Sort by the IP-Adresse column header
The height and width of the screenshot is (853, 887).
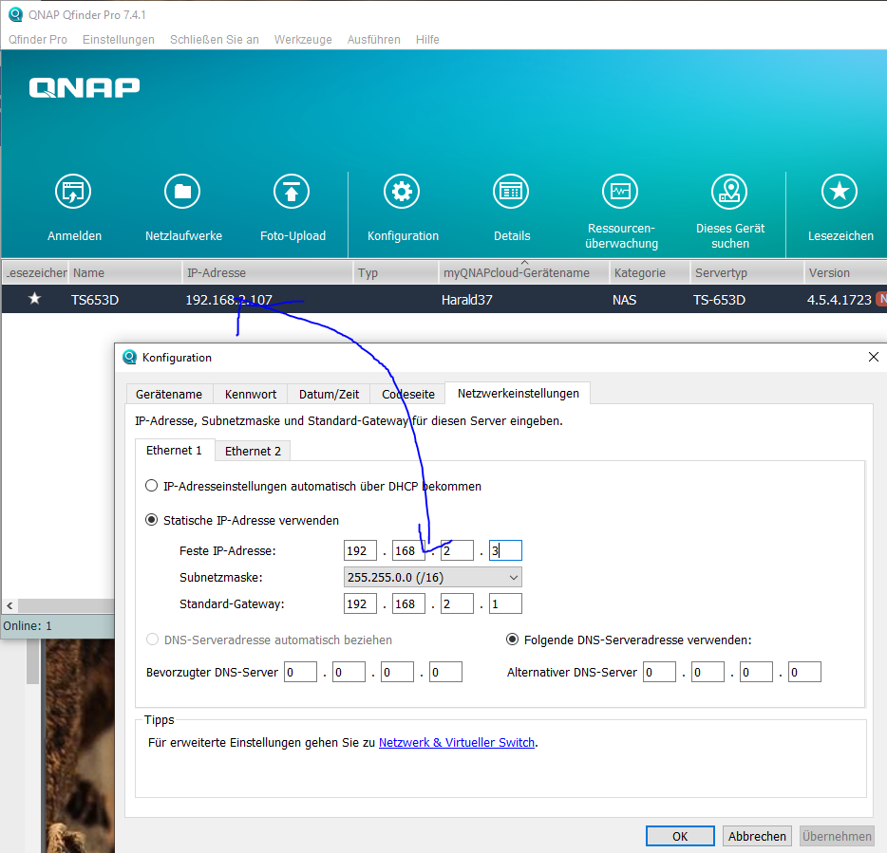[x=268, y=272]
